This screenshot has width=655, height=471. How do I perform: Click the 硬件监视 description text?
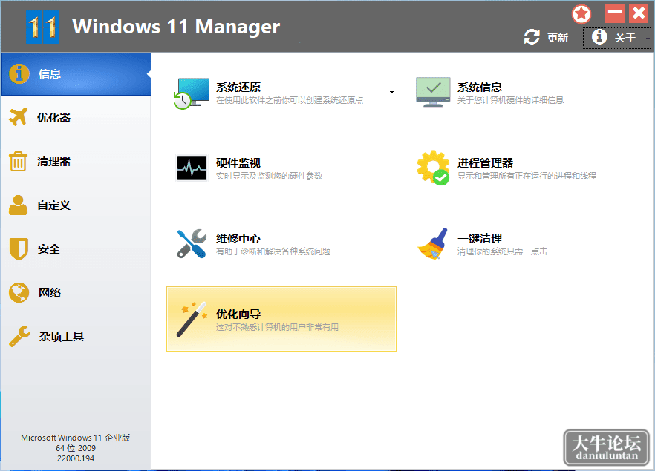[x=269, y=176]
